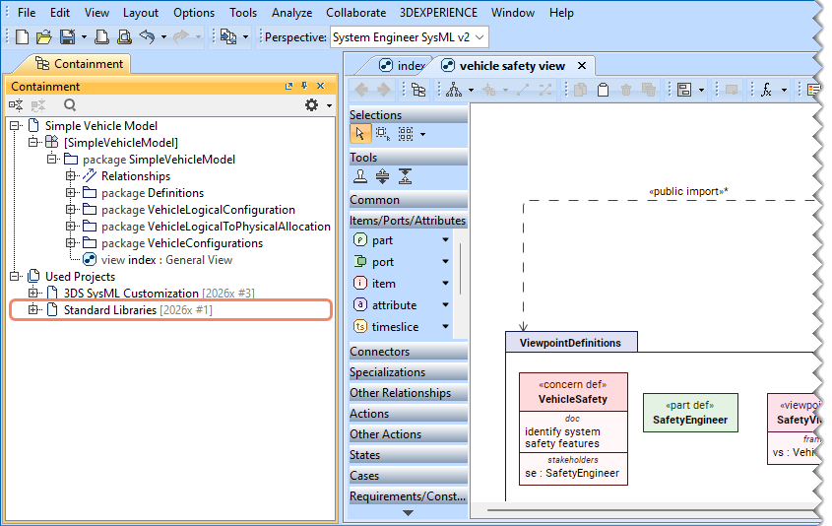Select the arrow Selection tool in palette

361,134
